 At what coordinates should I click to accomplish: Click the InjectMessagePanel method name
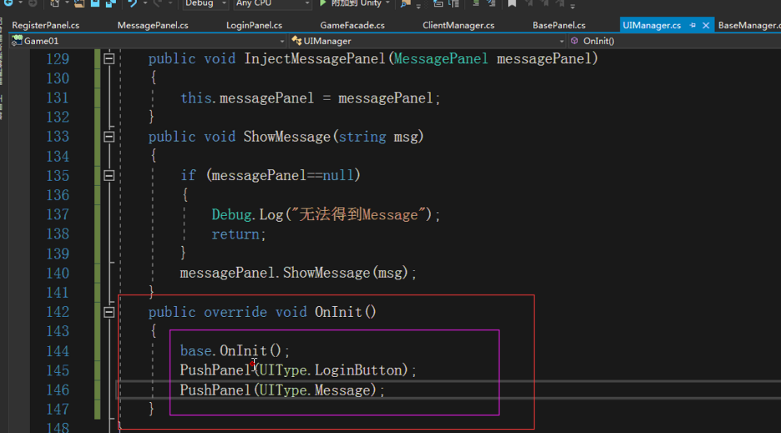(x=315, y=58)
